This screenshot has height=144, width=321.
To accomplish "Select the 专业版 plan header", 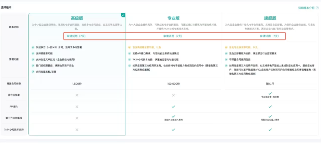I will tap(173, 18).
